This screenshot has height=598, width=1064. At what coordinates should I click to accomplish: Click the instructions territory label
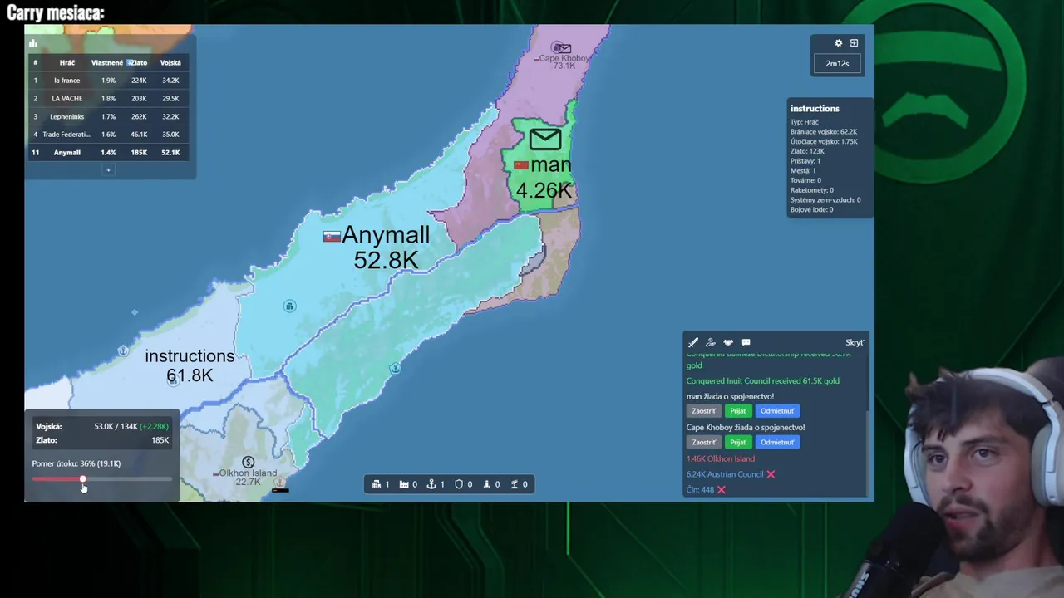(190, 355)
